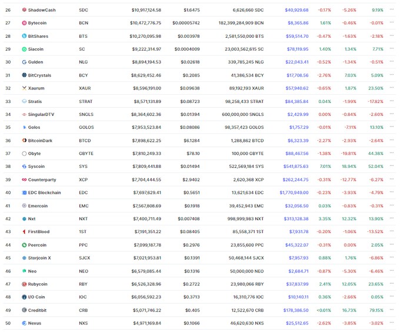Open the ellipsis menu for Counterparty
This screenshot has width=400, height=332.
tap(392, 179)
